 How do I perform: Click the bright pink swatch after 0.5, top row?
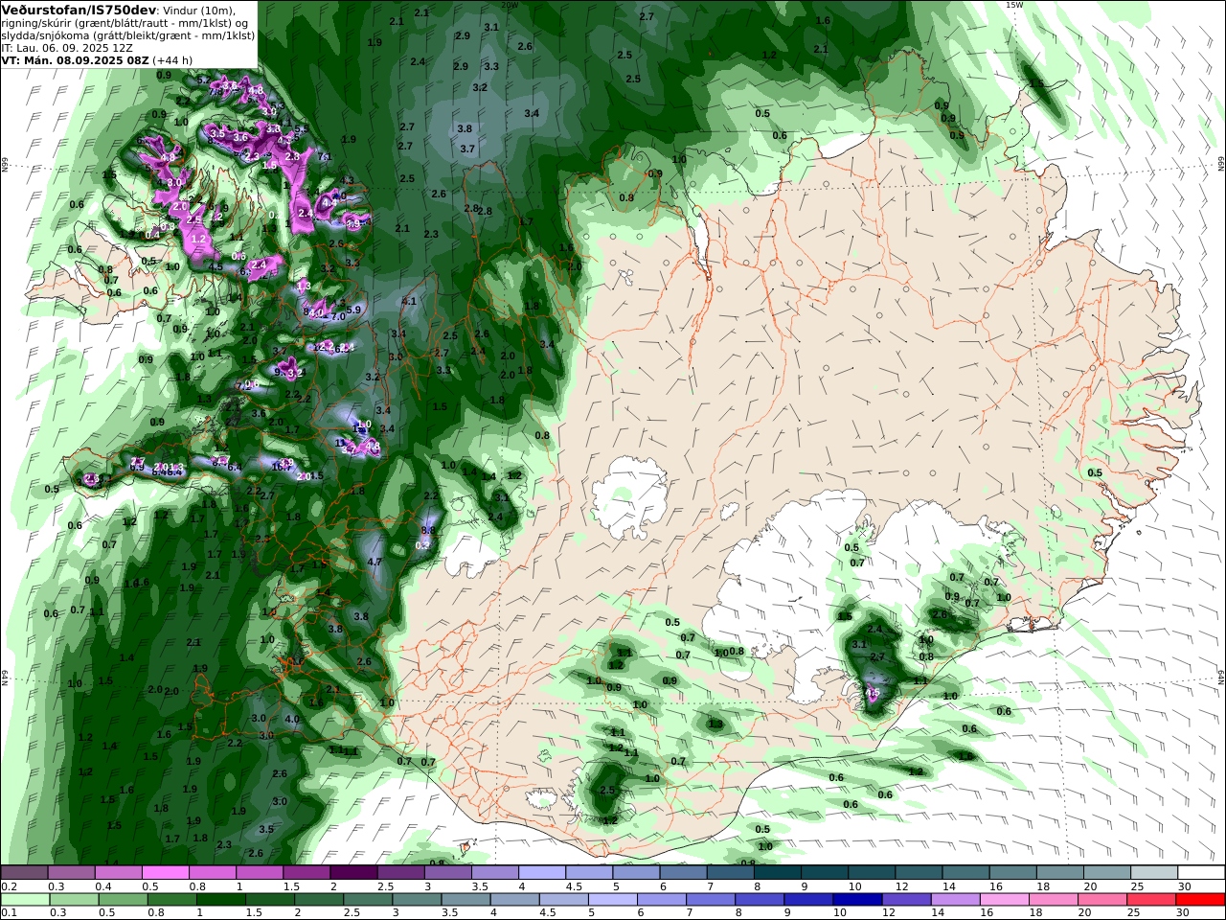165,872
